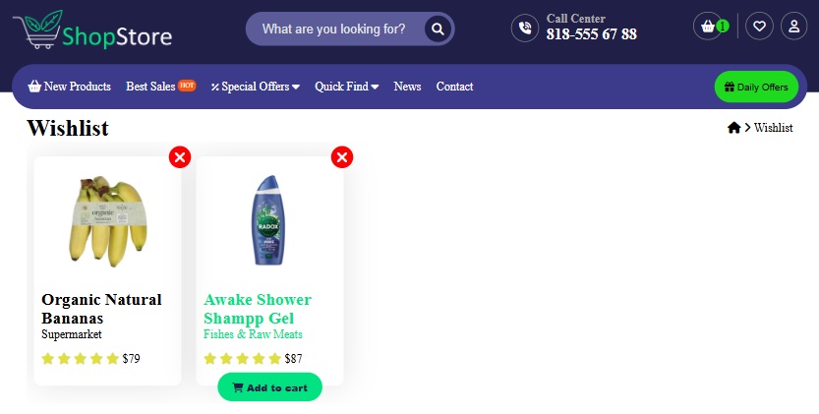The height and width of the screenshot is (414, 819).
Task: Click the Call Center phone icon
Action: (x=525, y=28)
